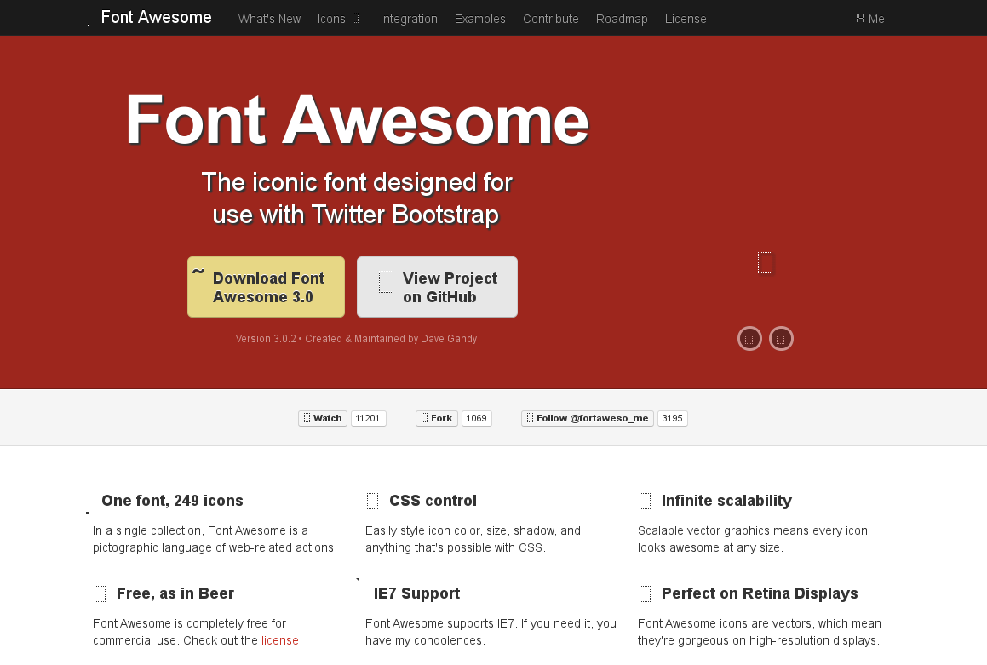Choose License in the navbar
Screen dimensions: 987x665
click(686, 19)
